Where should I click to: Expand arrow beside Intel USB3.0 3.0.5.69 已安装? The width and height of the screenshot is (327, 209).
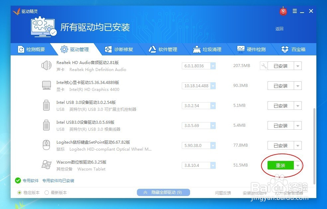[x=298, y=125]
